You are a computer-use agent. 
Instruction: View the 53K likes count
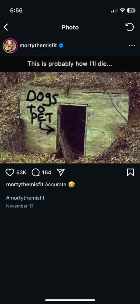tap(21, 172)
